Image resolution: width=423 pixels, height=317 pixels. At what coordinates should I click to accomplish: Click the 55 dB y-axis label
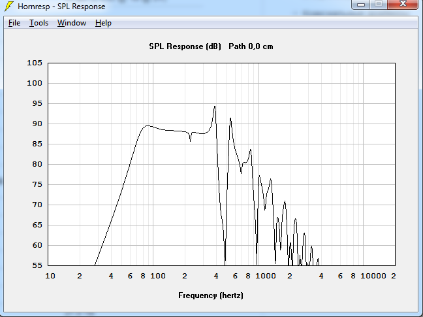tap(37, 265)
